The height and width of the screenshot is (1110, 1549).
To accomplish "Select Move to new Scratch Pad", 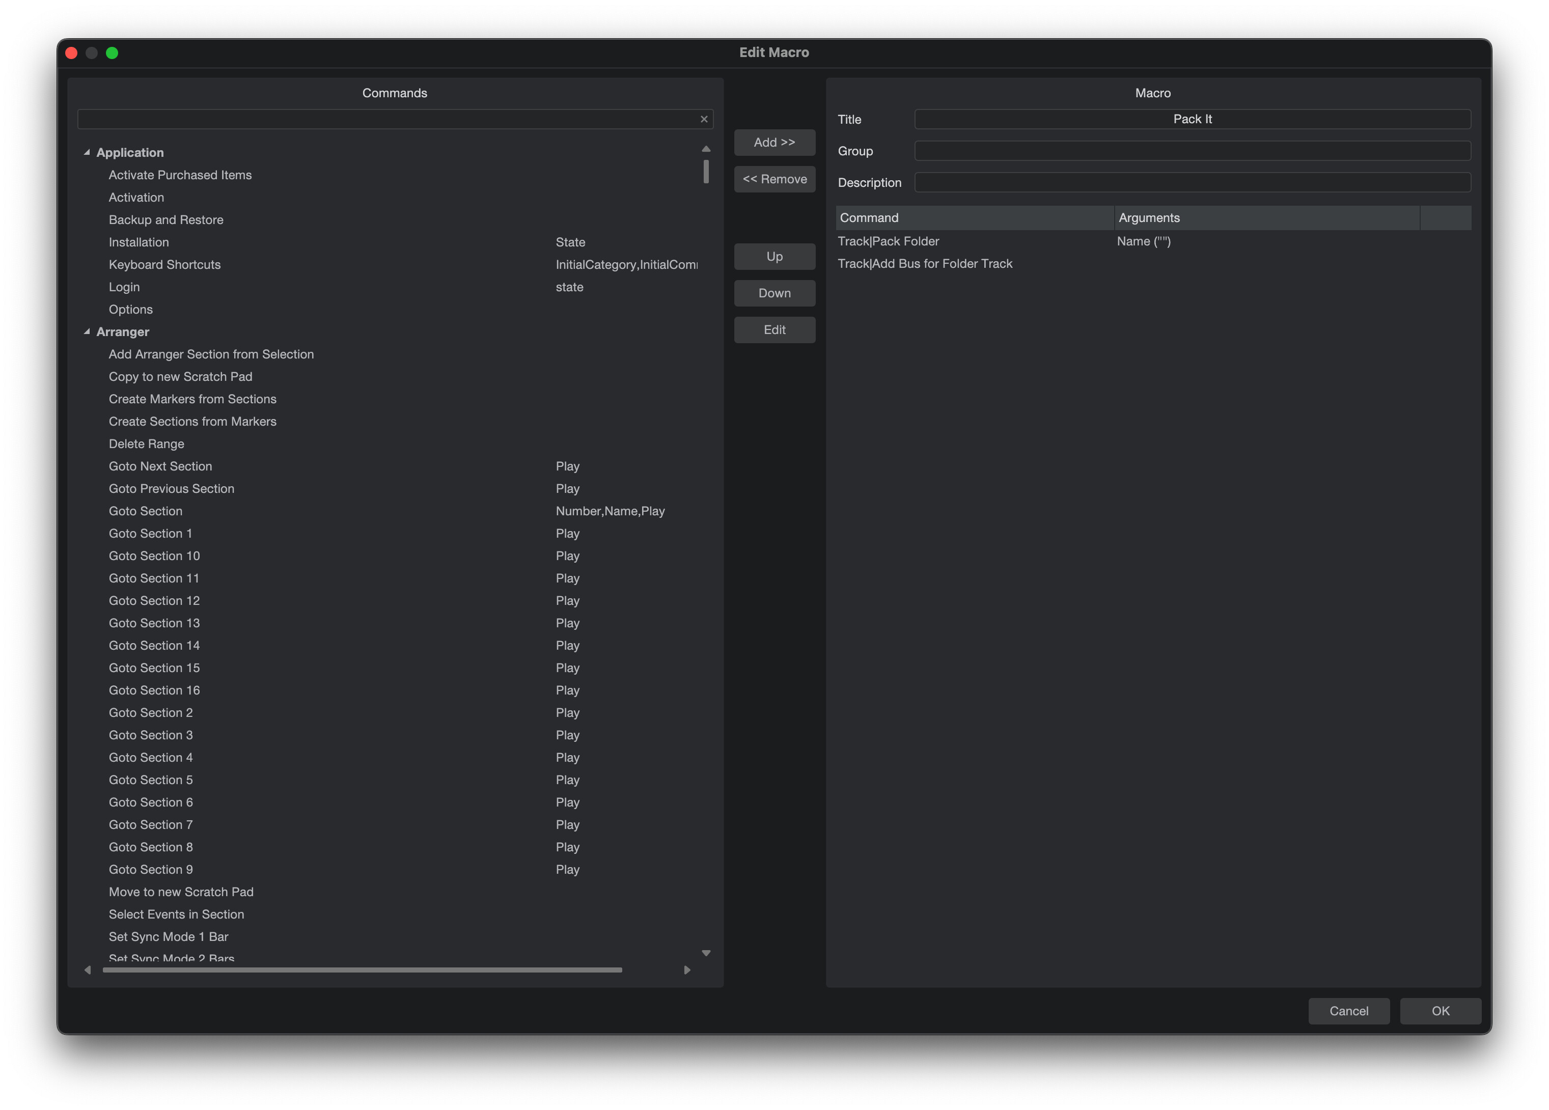I will click(181, 892).
